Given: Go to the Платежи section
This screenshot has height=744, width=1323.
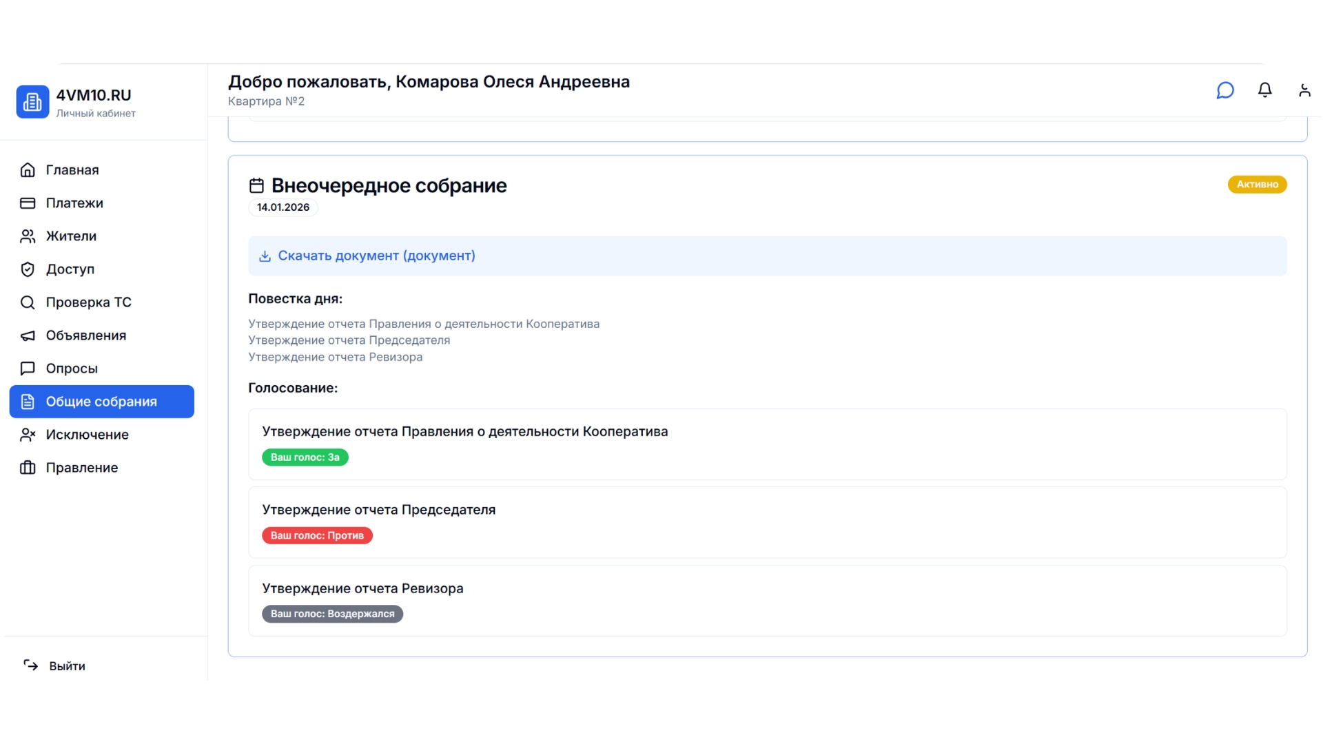Looking at the screenshot, I should tap(74, 203).
